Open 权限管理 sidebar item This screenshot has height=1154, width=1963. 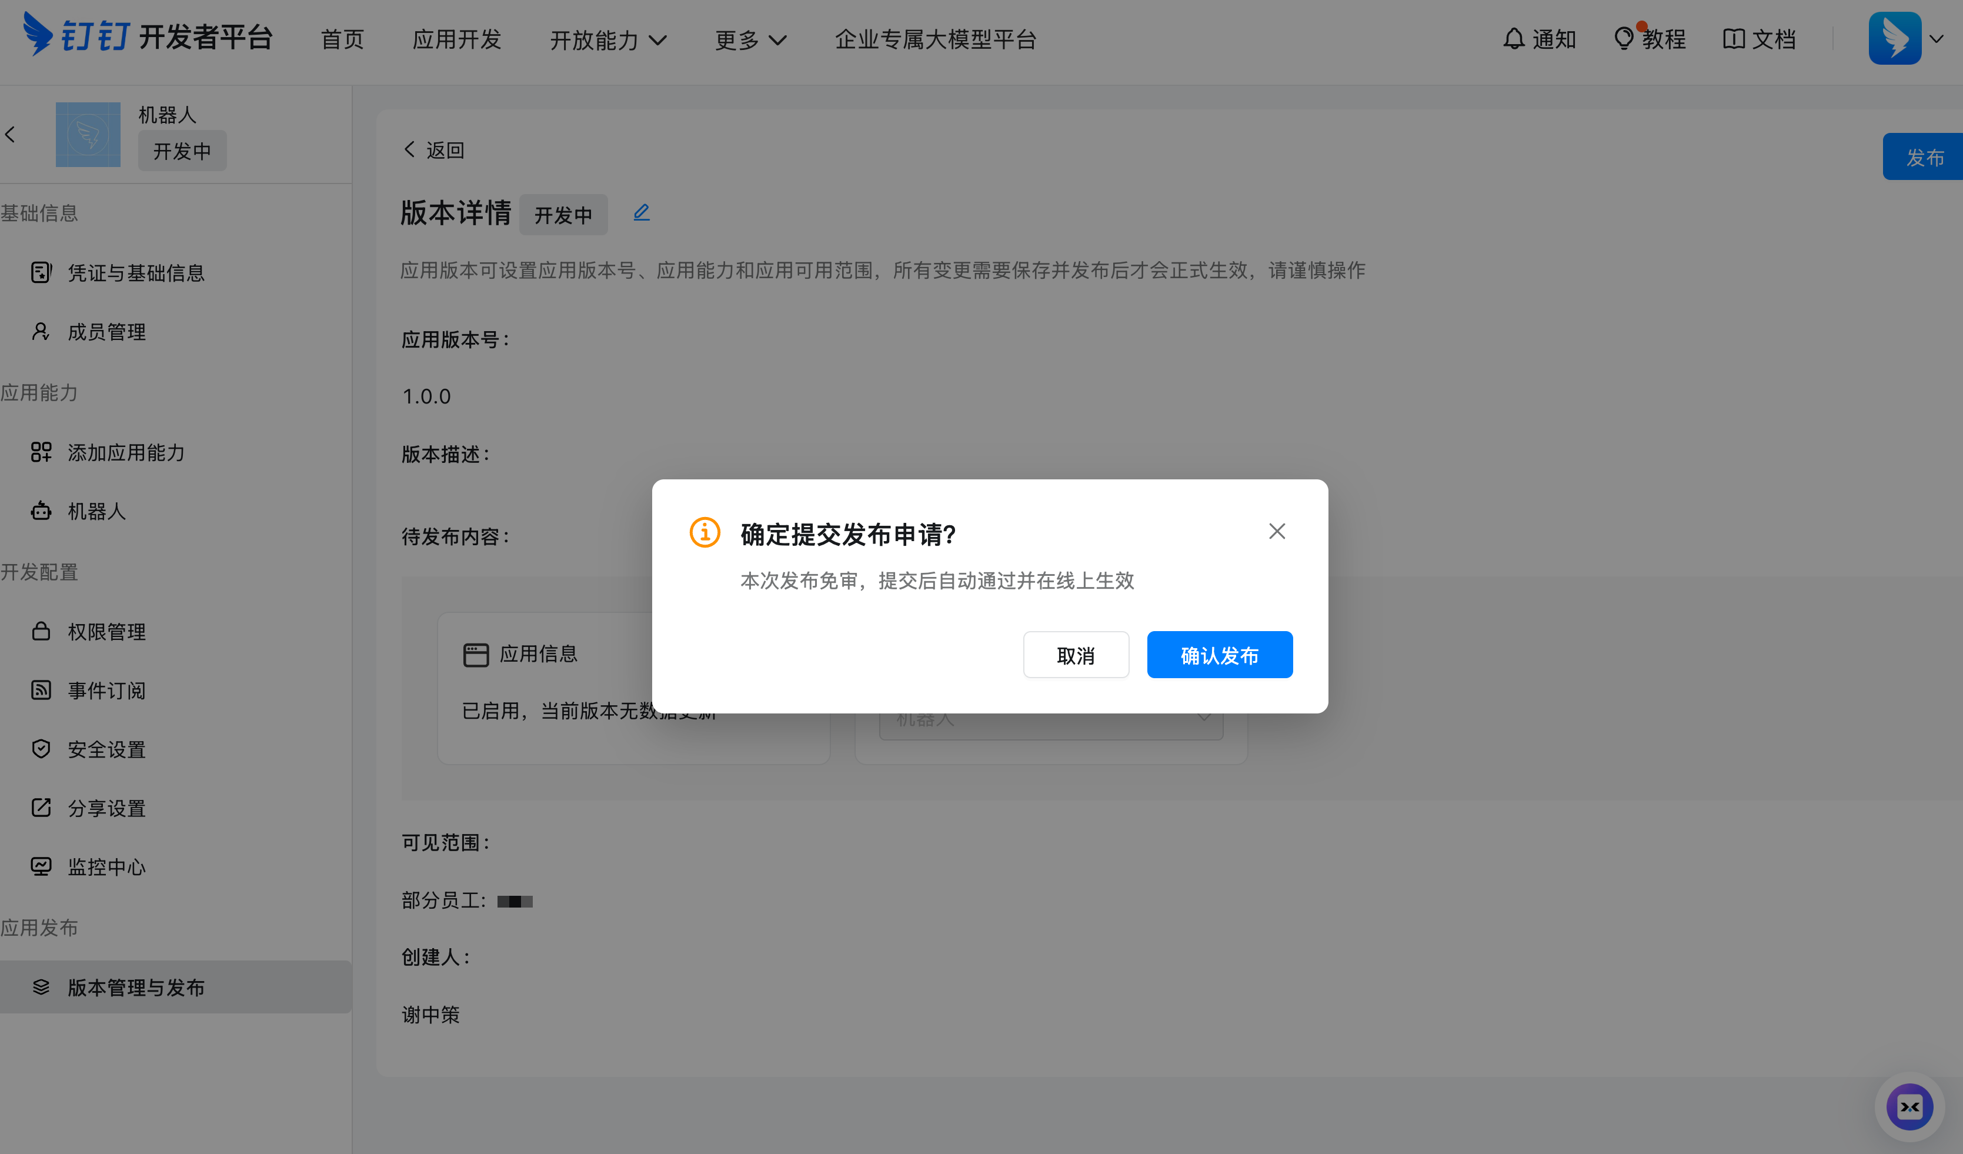176,631
